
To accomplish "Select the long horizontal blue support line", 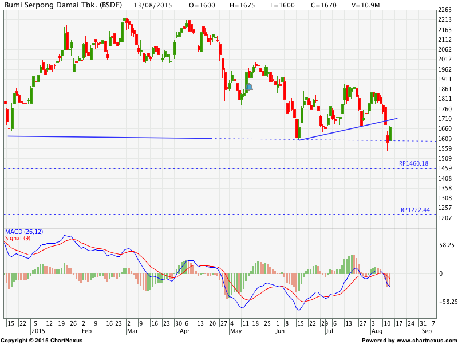I will pyautogui.click(x=109, y=137).
